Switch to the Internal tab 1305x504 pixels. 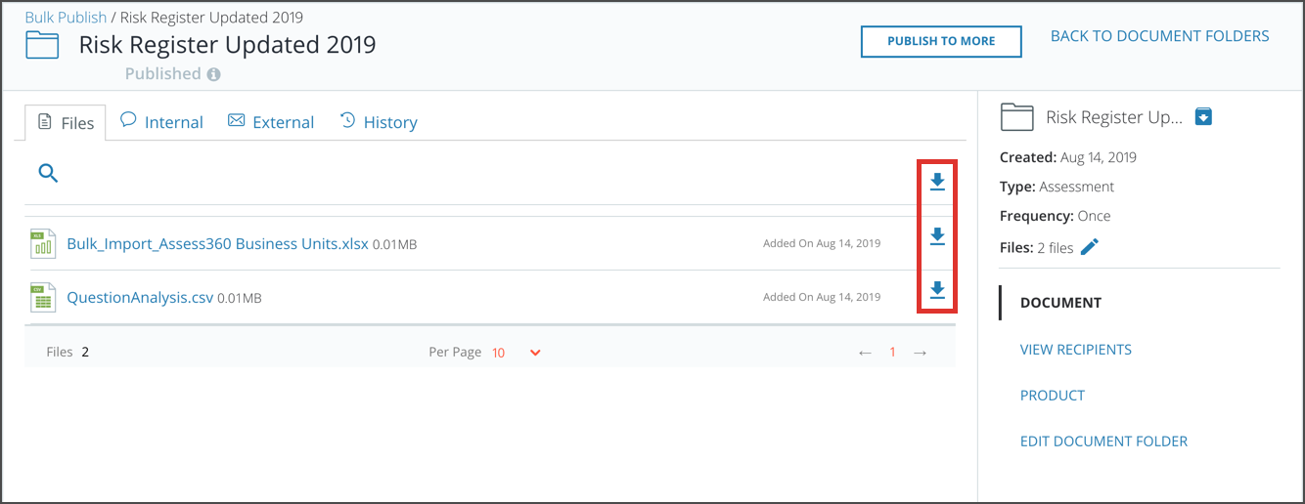161,122
